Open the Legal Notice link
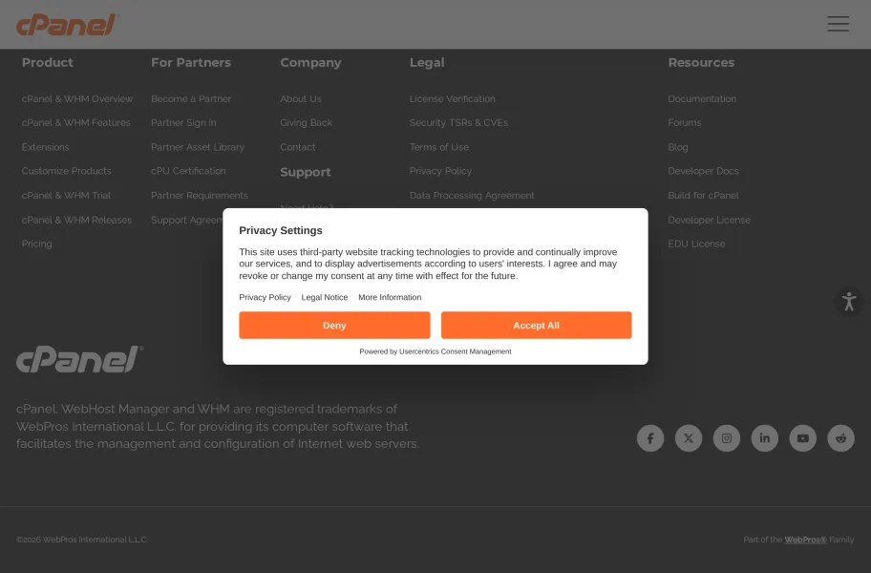871x573 pixels. [325, 298]
